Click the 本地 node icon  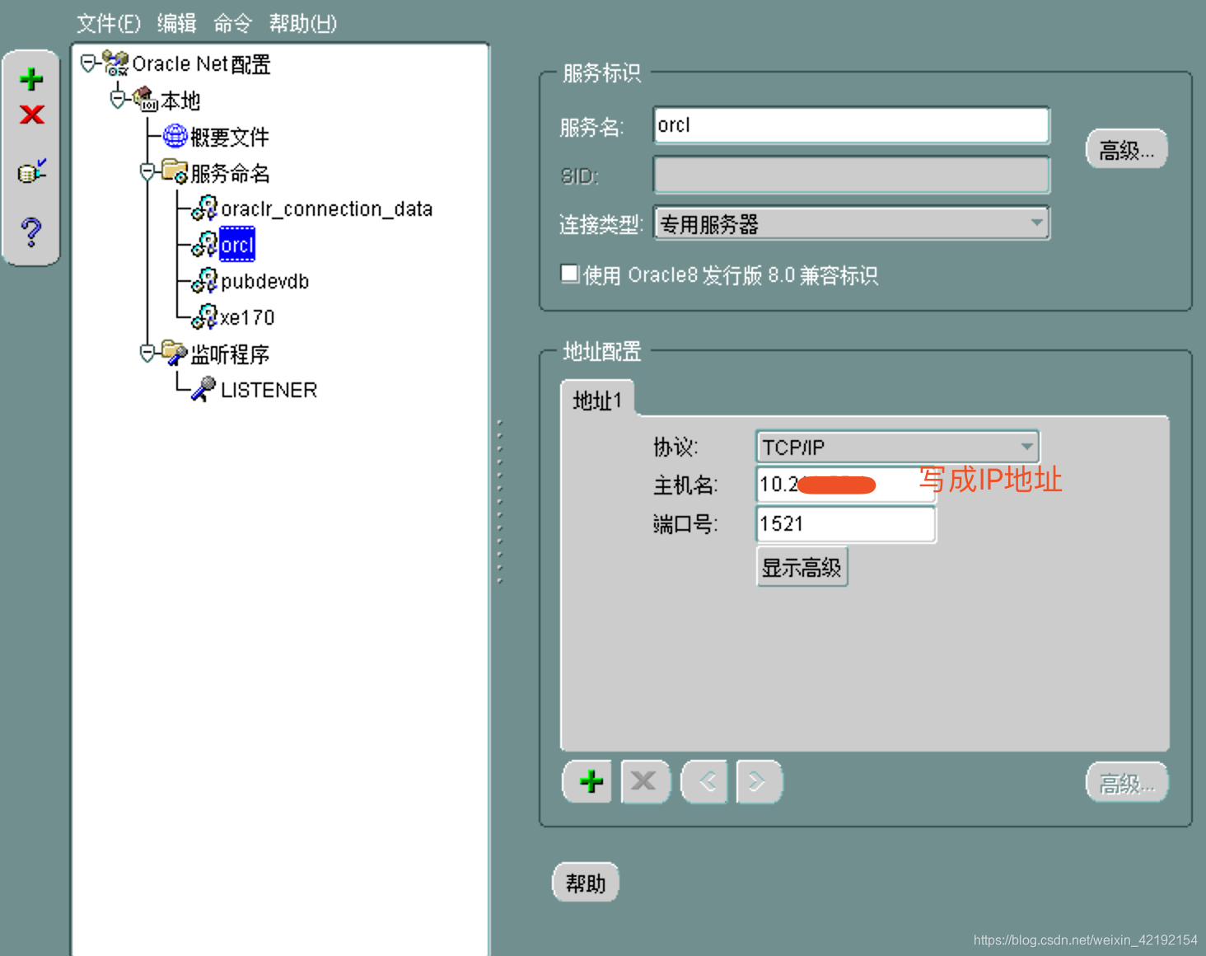pyautogui.click(x=145, y=100)
